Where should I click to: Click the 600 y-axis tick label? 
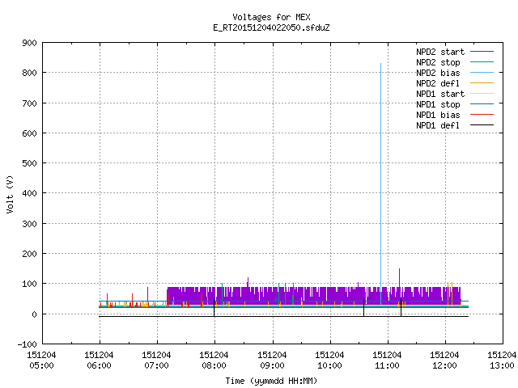point(29,133)
